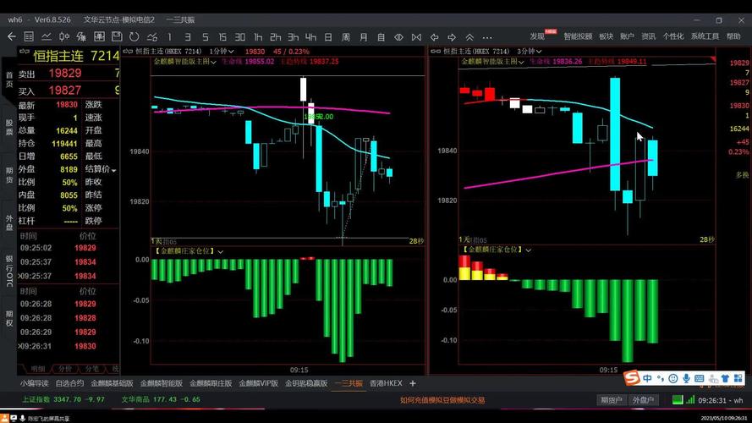Click the compress chart bowtie icon
The width and height of the screenshot is (752, 423).
click(416, 36)
